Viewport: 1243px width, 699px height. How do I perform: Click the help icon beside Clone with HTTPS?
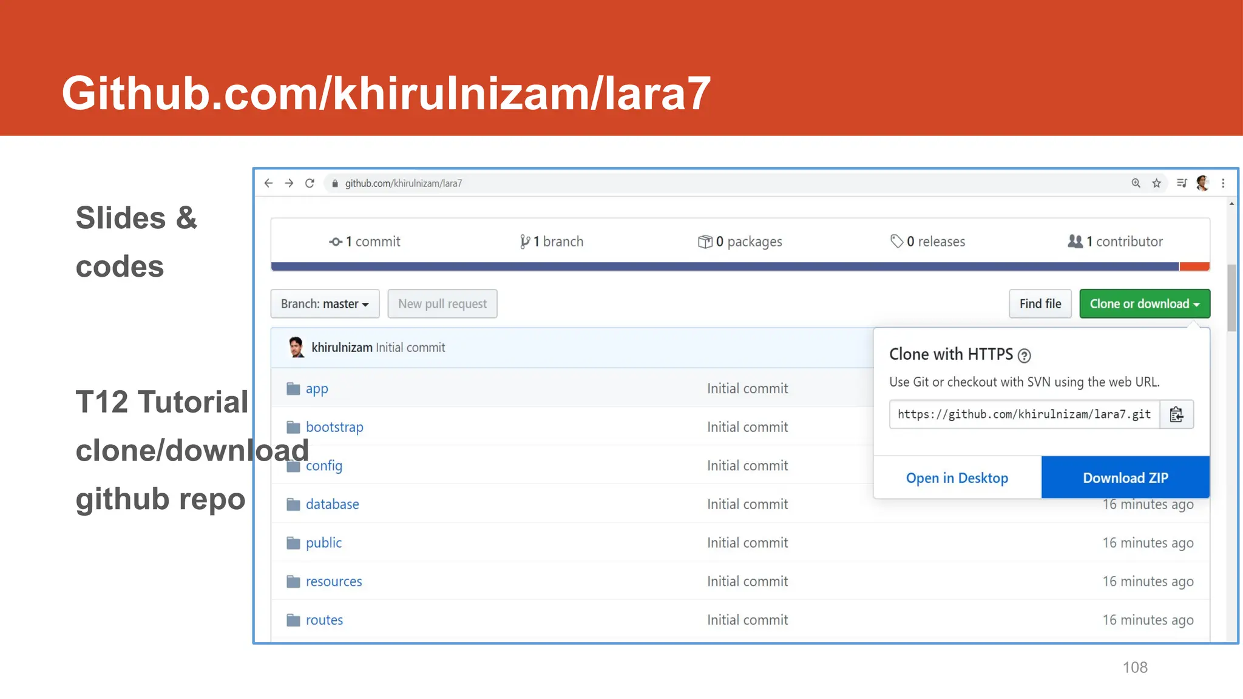tap(1025, 356)
